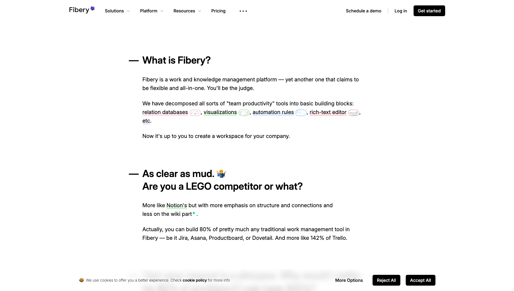The height and width of the screenshot is (291, 514).
Task: Click the automation rules preview icon
Action: (x=301, y=113)
